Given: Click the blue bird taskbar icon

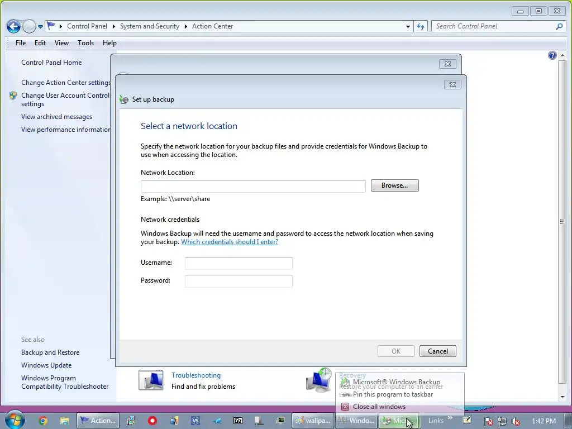Looking at the screenshot, I should click(217, 421).
